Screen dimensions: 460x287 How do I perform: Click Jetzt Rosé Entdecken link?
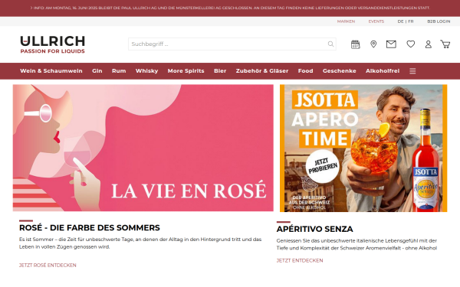pyautogui.click(x=48, y=265)
